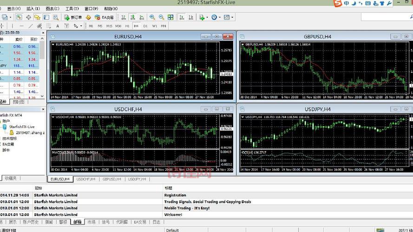Toggle the M5 timeframe
Image resolution: width=413 pixels, height=232 pixels.
[100, 26]
